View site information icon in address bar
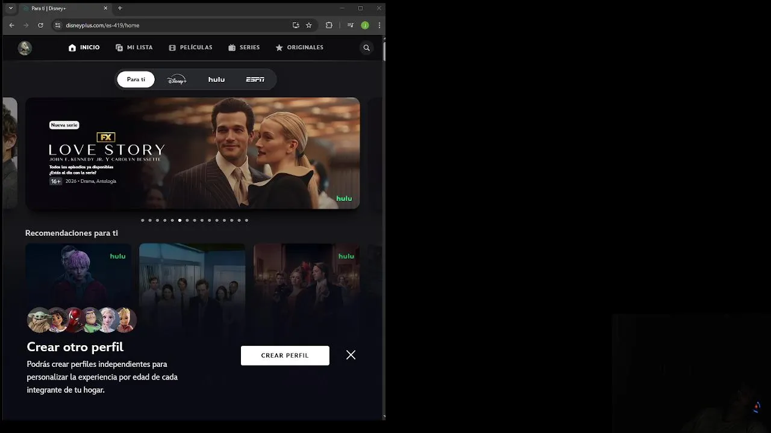Screen dimensions: 771x433 click(58, 25)
